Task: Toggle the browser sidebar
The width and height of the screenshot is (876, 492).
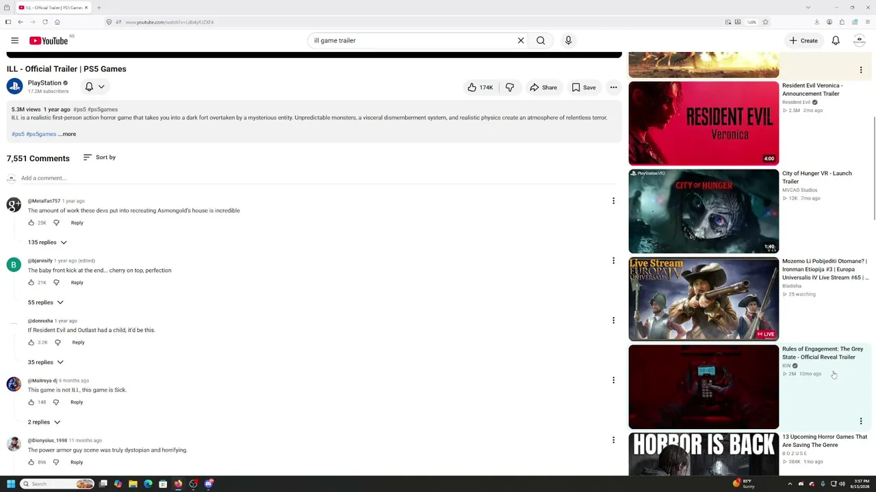Action: 8,22
